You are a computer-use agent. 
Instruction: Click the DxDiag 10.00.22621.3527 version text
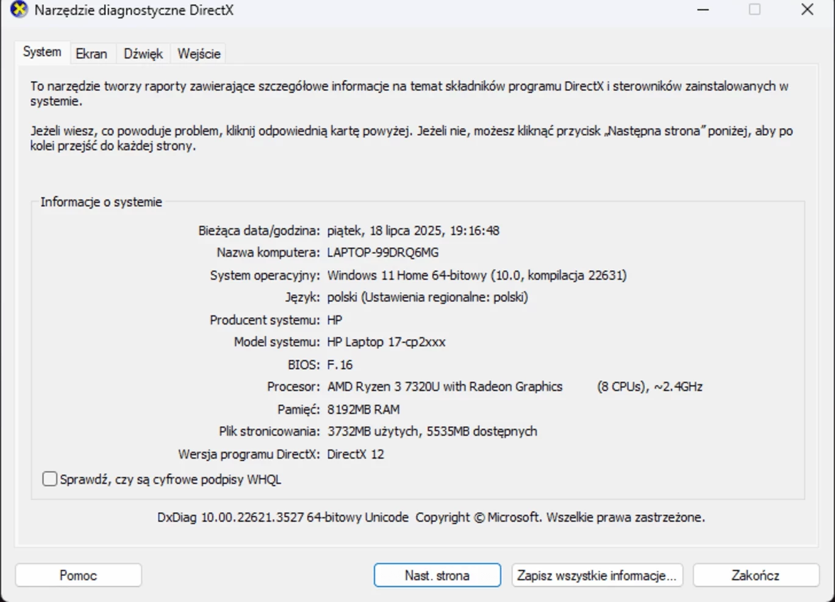click(x=431, y=517)
